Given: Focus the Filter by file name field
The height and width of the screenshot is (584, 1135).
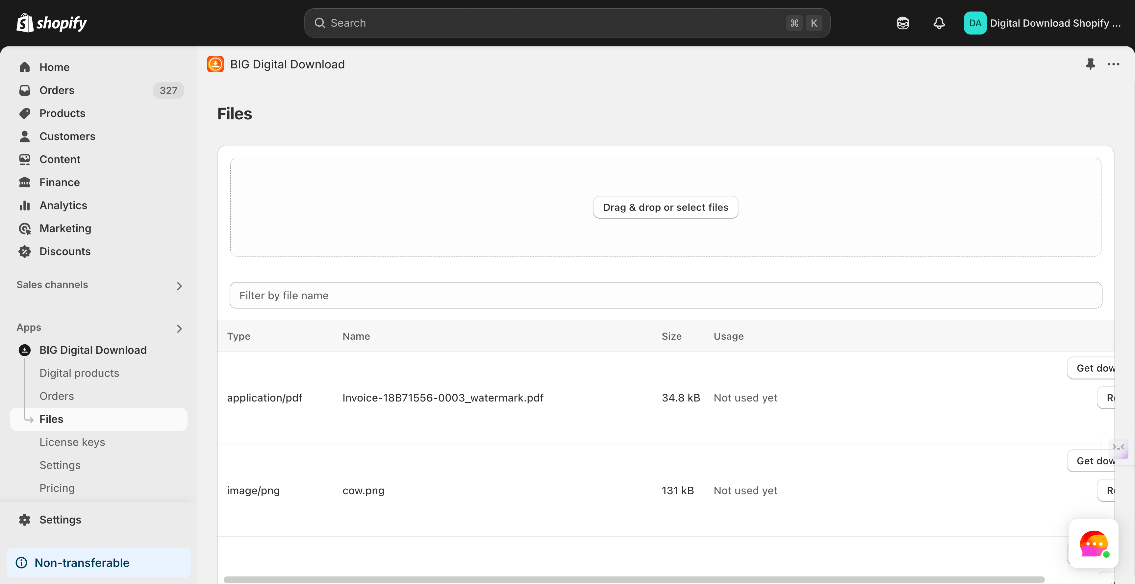Looking at the screenshot, I should click(665, 296).
